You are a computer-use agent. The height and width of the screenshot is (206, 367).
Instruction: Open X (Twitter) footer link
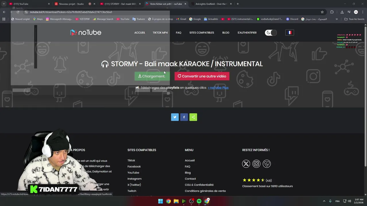tap(134, 185)
